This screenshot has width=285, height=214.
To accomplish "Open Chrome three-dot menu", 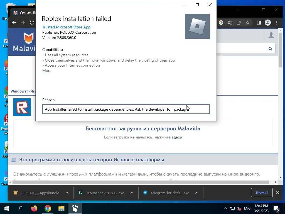I will [277, 23].
